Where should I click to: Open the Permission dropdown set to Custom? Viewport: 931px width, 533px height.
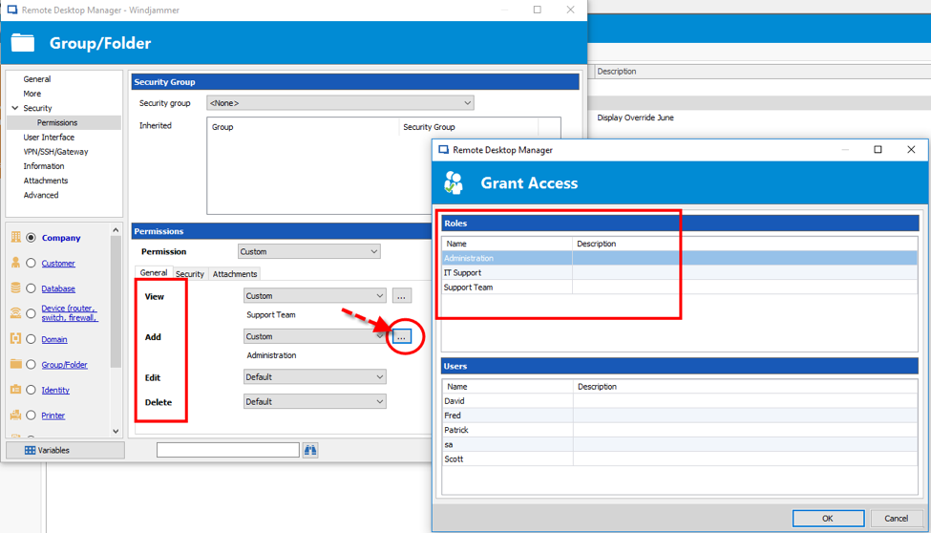pyautogui.click(x=308, y=251)
